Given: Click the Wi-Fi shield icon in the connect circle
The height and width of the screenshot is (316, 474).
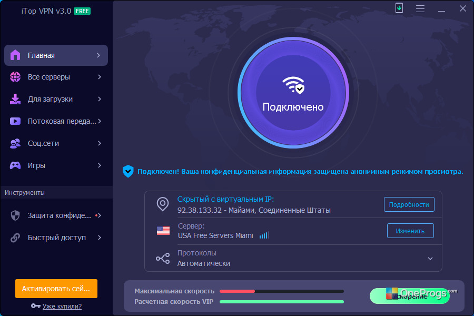Looking at the screenshot, I should [x=293, y=85].
